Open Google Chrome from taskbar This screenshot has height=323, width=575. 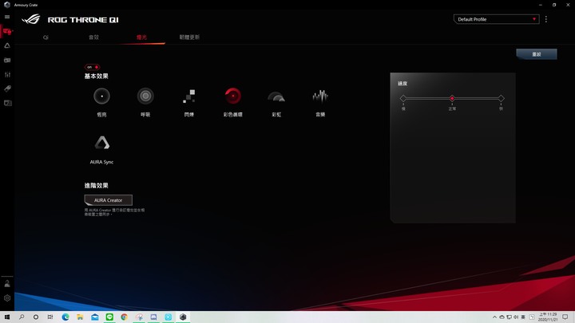click(124, 317)
